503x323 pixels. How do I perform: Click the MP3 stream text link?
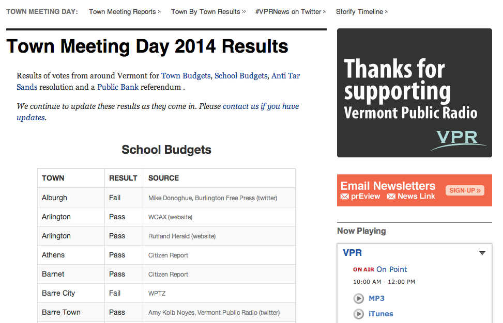coord(376,299)
